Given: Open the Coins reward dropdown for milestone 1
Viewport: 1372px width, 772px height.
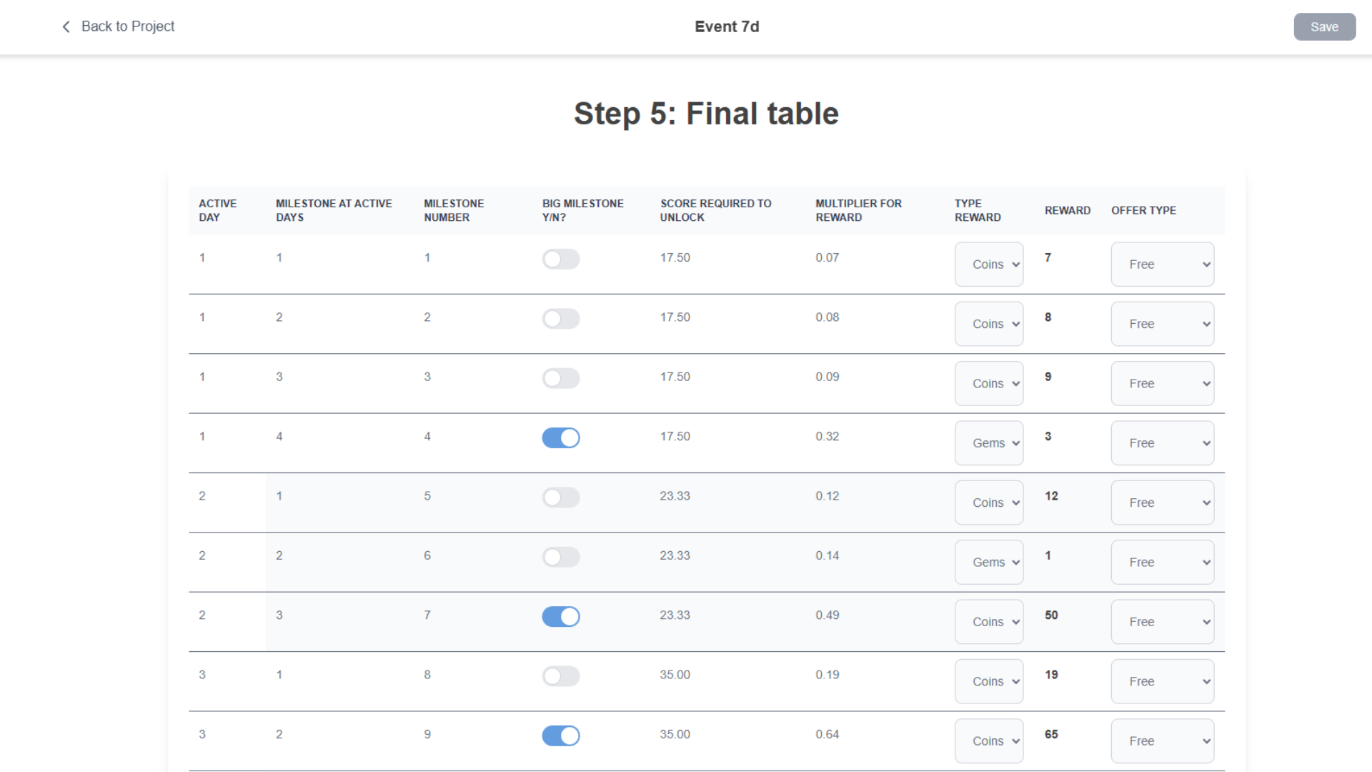Looking at the screenshot, I should pyautogui.click(x=989, y=264).
